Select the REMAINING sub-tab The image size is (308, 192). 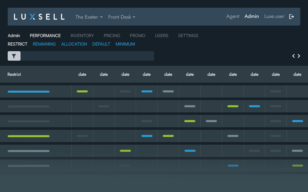coord(44,44)
